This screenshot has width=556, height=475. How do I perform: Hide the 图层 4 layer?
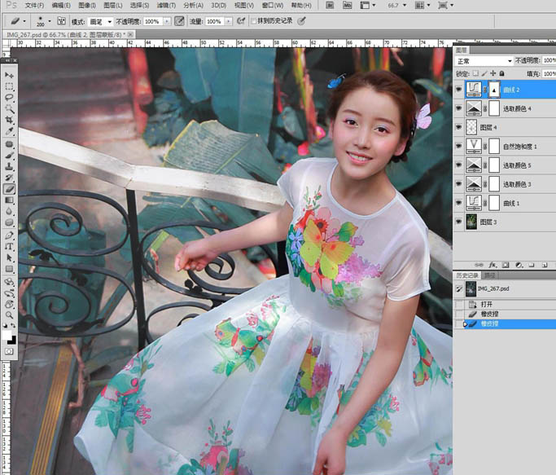tap(458, 127)
